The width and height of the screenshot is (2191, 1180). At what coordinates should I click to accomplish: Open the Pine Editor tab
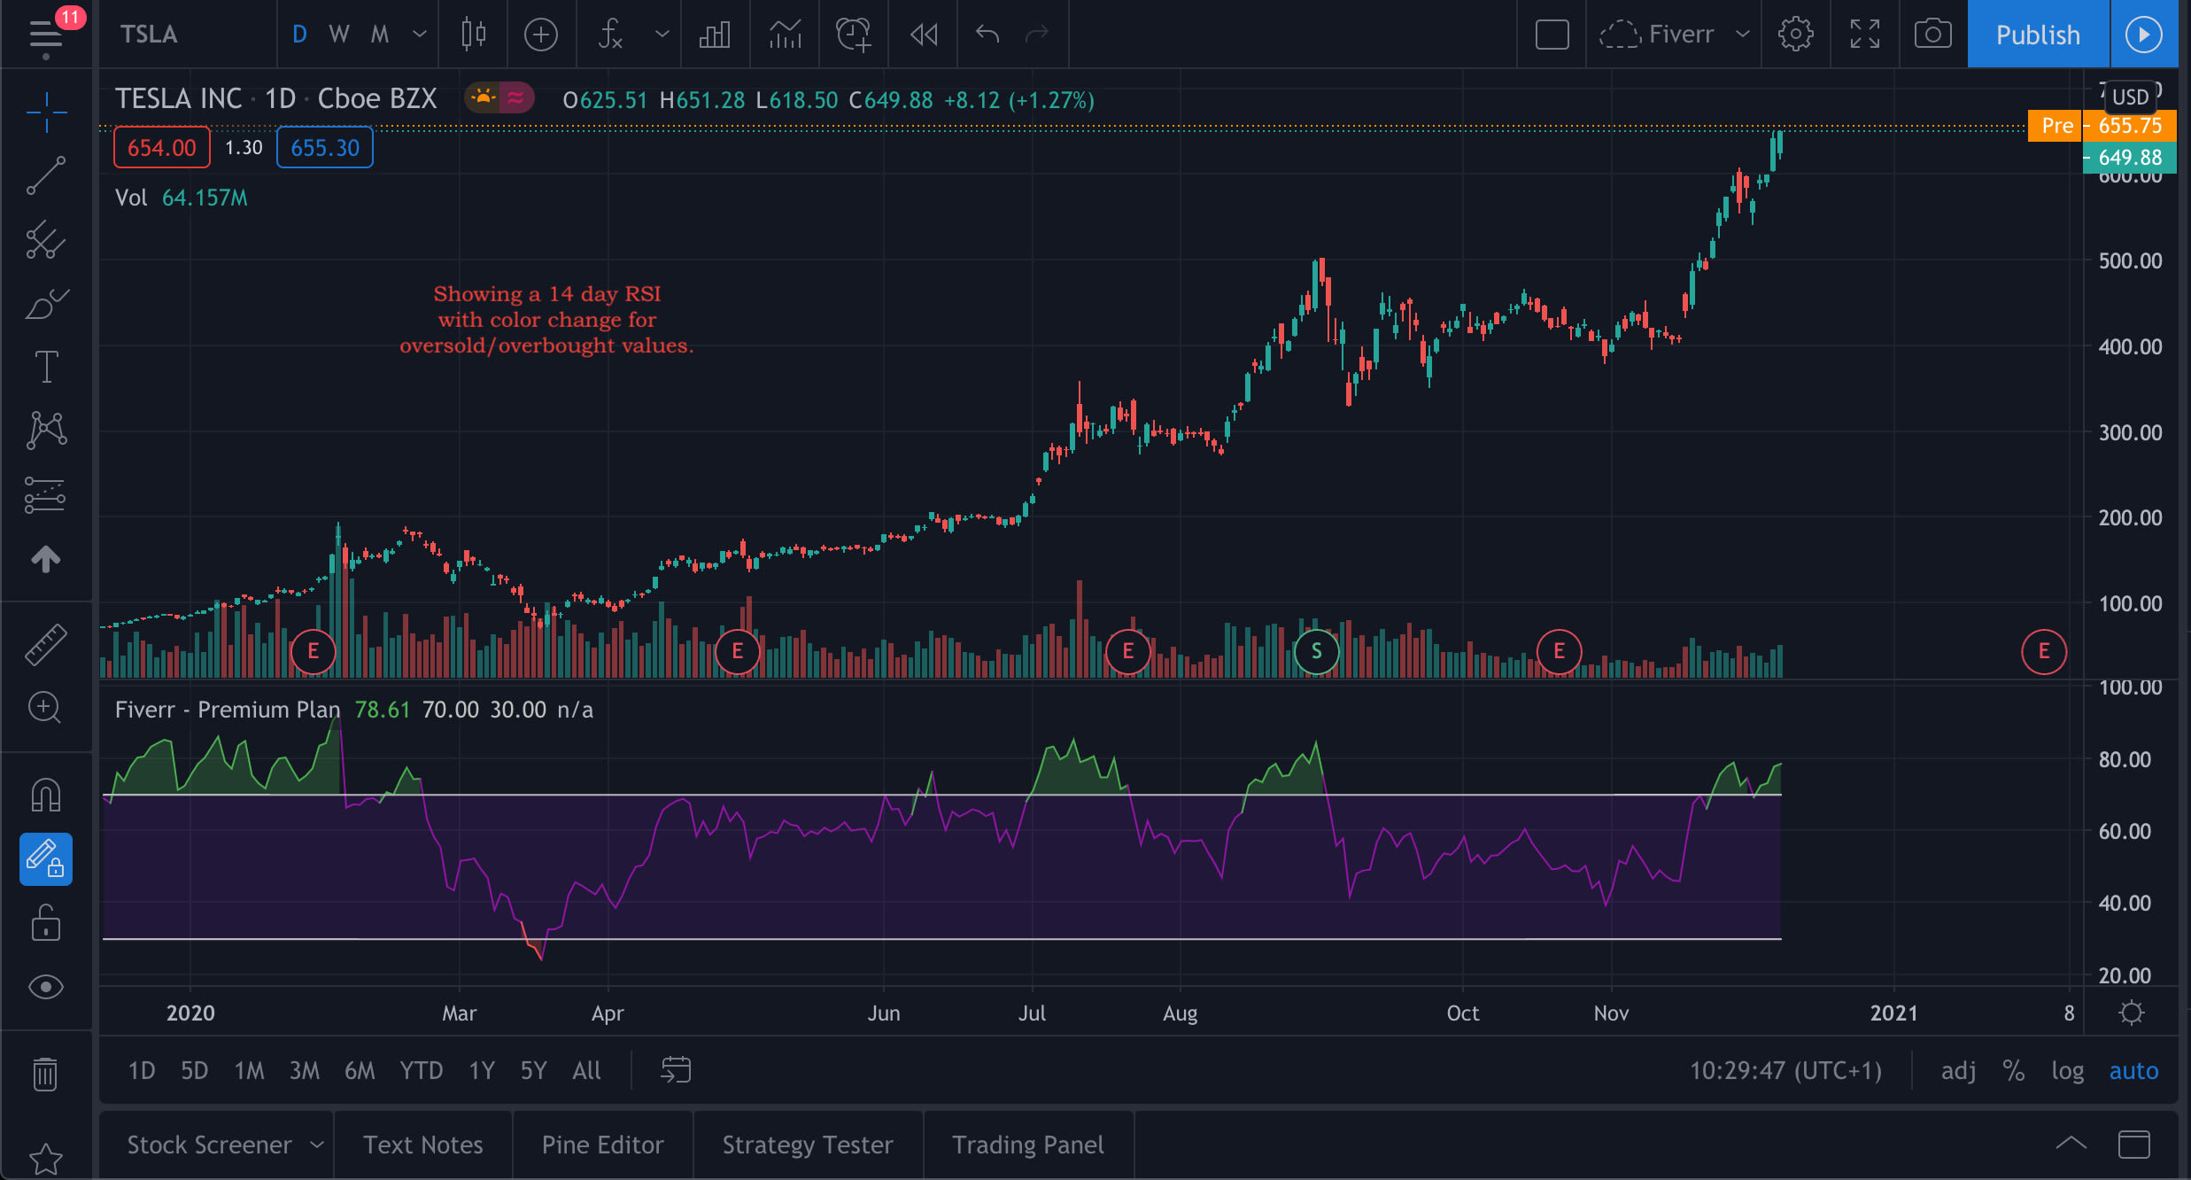point(602,1145)
